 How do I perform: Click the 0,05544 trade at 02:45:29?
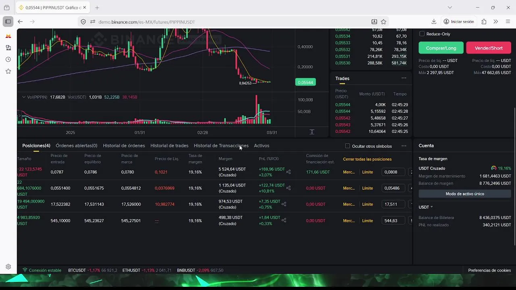[371, 105]
